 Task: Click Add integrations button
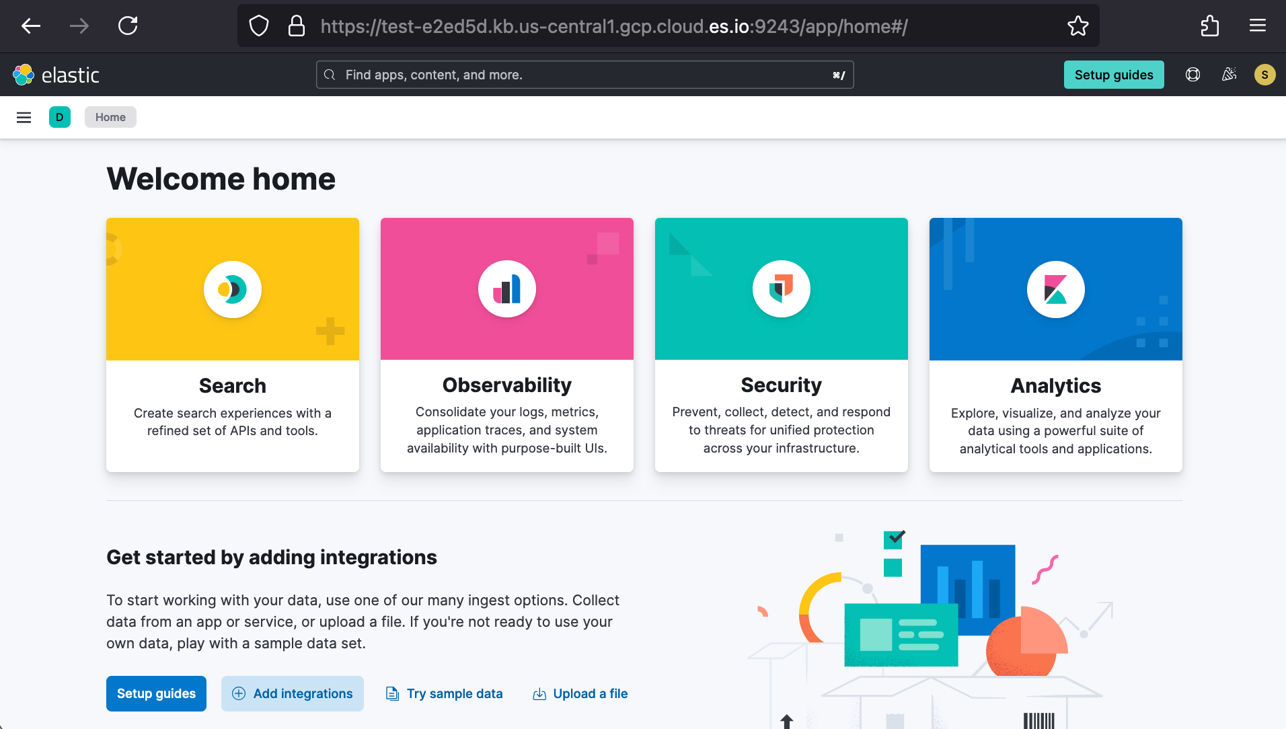pos(293,693)
